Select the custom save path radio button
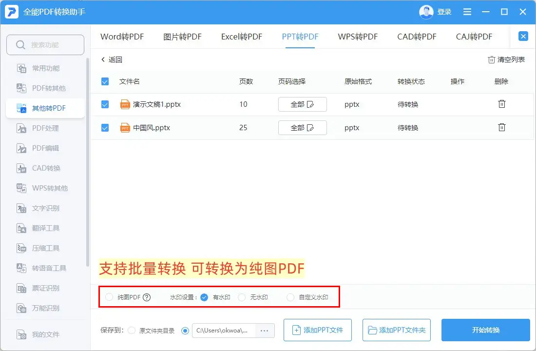Image resolution: width=536 pixels, height=351 pixels. [185, 331]
